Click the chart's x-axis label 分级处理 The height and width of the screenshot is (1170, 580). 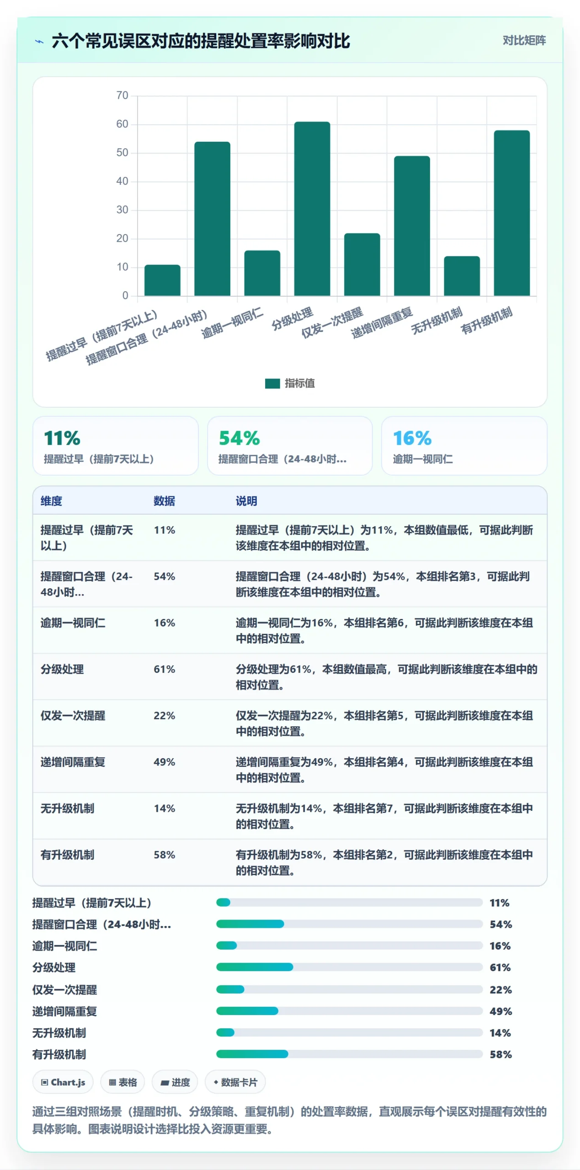[292, 319]
